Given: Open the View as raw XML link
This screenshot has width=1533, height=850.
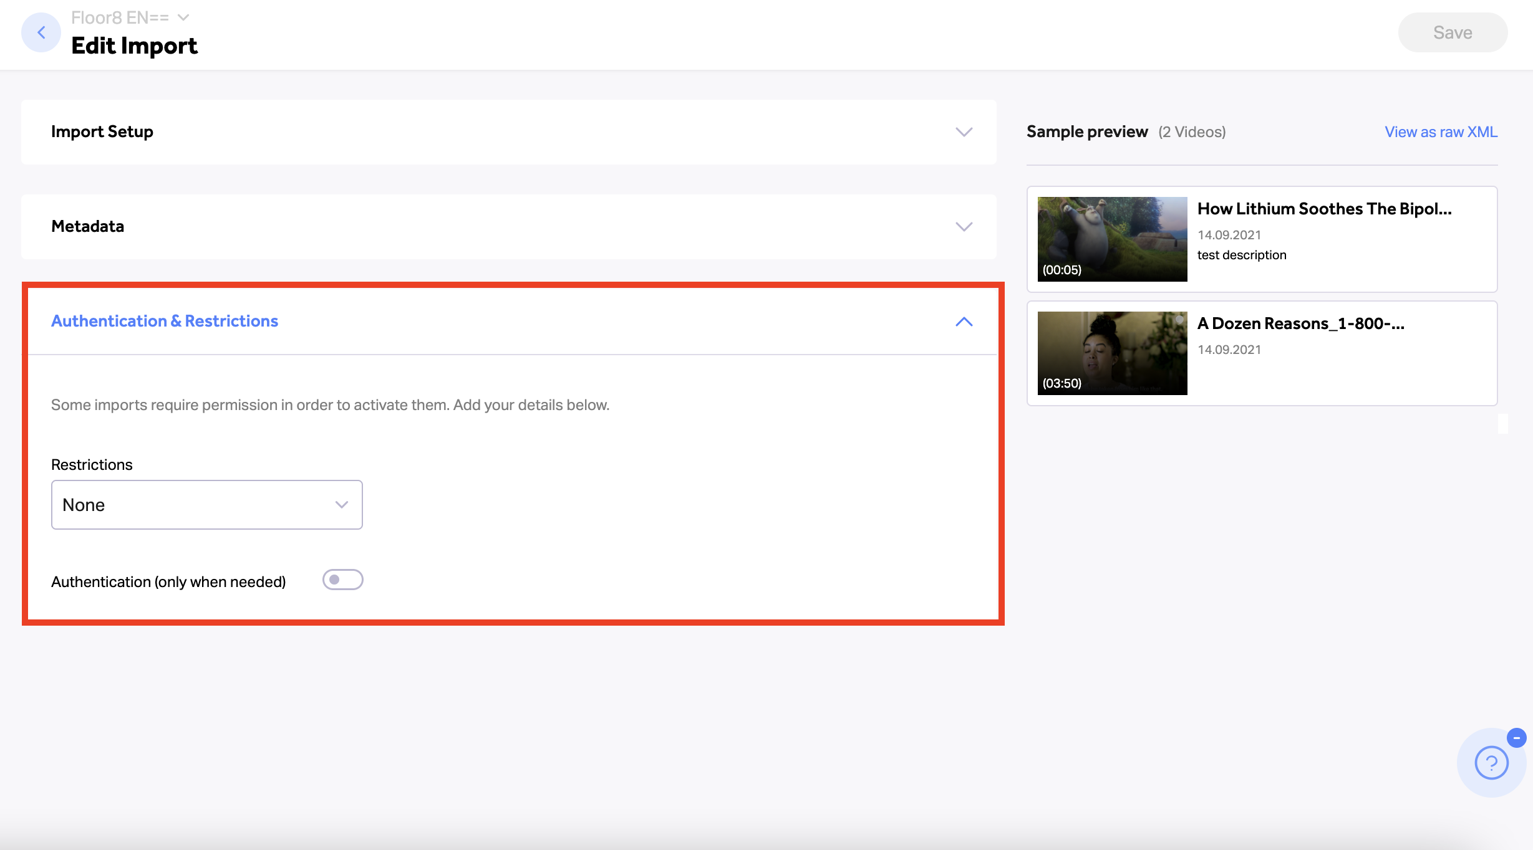Looking at the screenshot, I should point(1441,132).
